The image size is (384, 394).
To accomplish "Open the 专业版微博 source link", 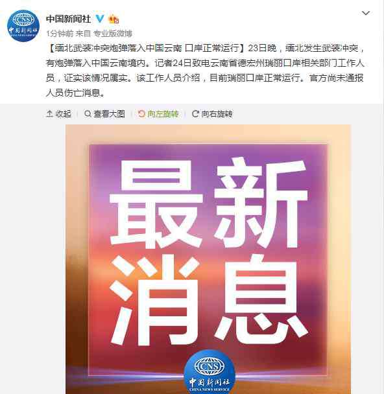I will [x=113, y=33].
